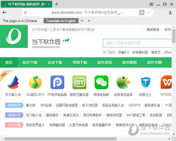Click the 逗游游戏宝库 green pacman icon

click(x=123, y=82)
